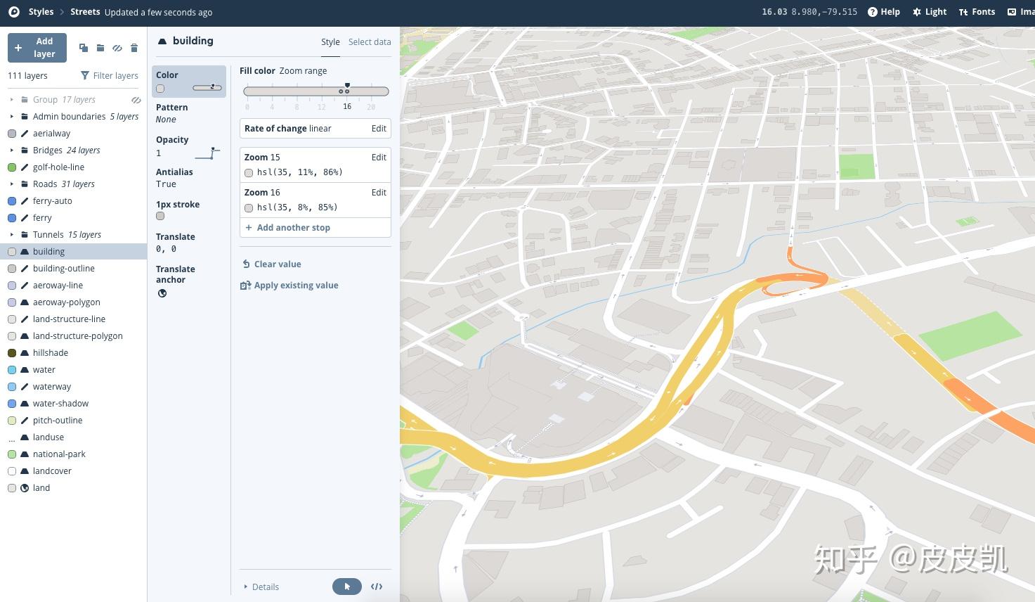Open the Fonts panel from the top bar

[977, 11]
